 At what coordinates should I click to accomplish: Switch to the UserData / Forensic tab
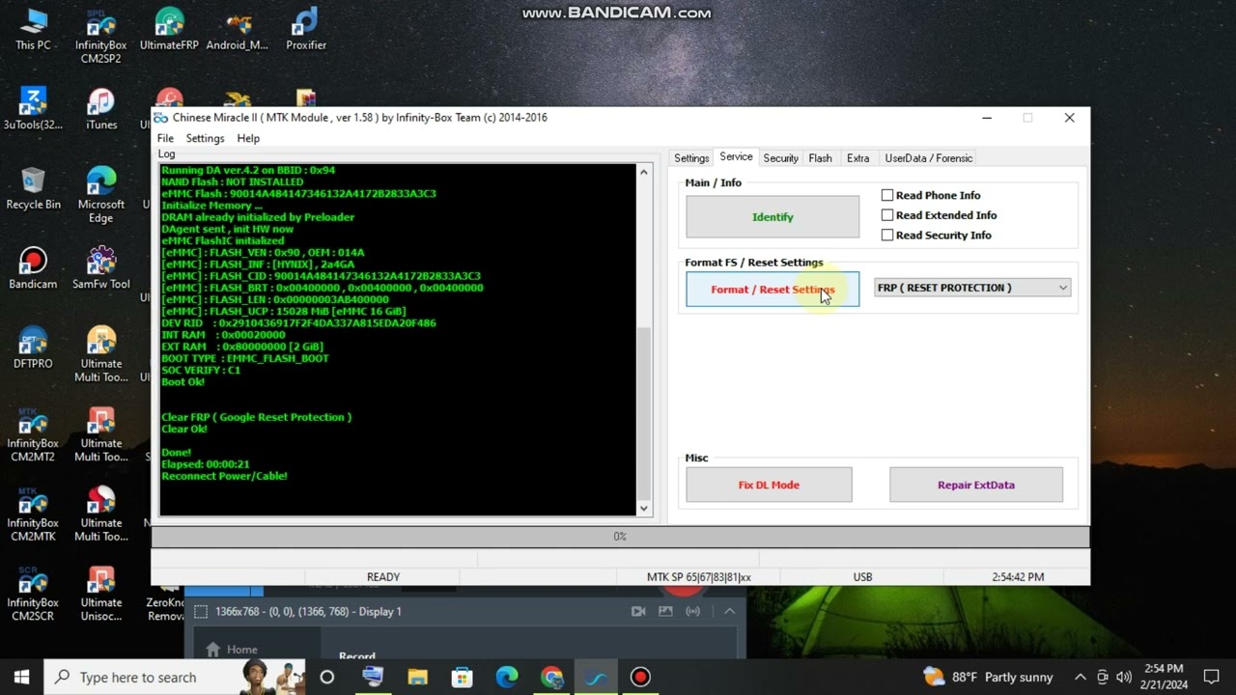click(929, 158)
